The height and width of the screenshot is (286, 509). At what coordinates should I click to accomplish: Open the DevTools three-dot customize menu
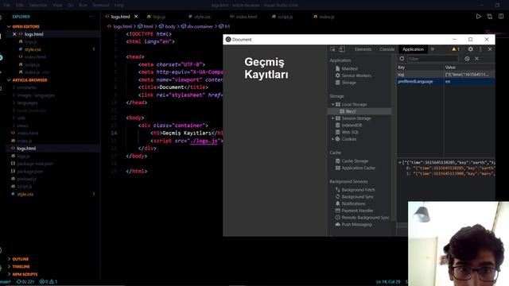pyautogui.click(x=480, y=49)
